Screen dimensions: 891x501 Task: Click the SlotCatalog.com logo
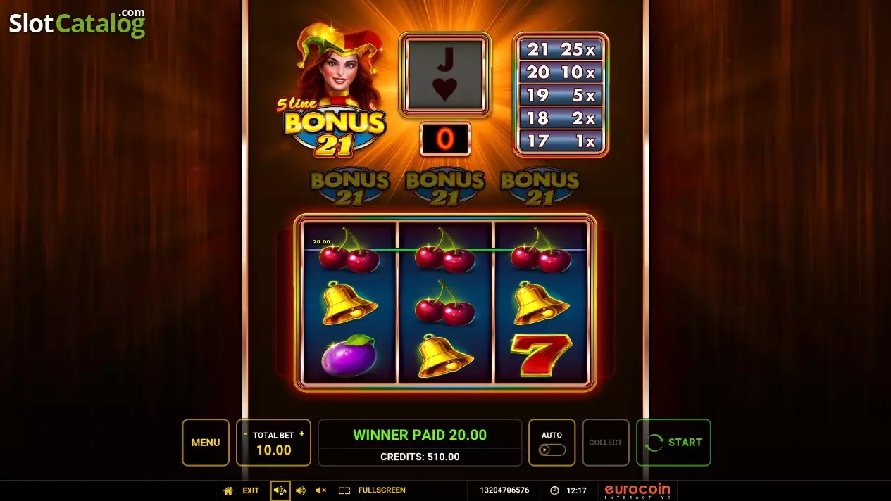click(x=77, y=23)
